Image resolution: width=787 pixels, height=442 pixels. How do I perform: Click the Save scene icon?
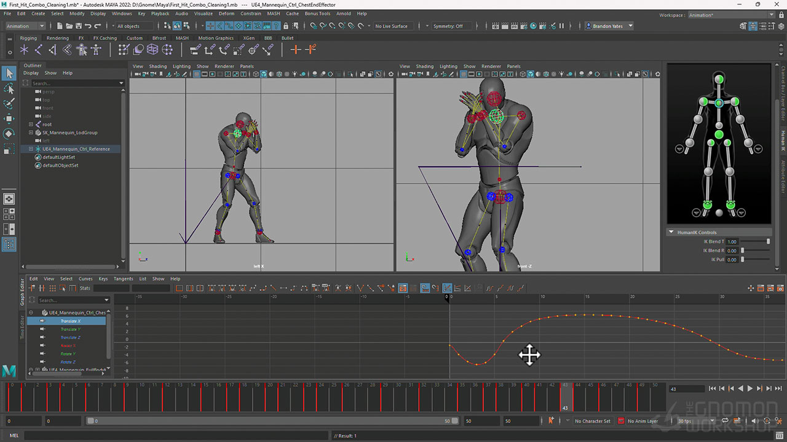pyautogui.click(x=78, y=26)
